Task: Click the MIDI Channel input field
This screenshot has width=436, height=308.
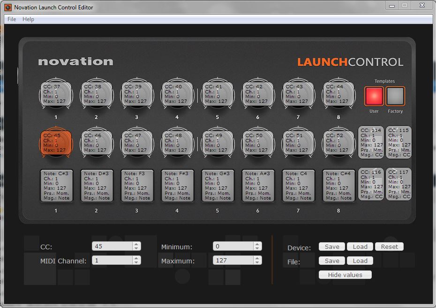Action: [113, 261]
